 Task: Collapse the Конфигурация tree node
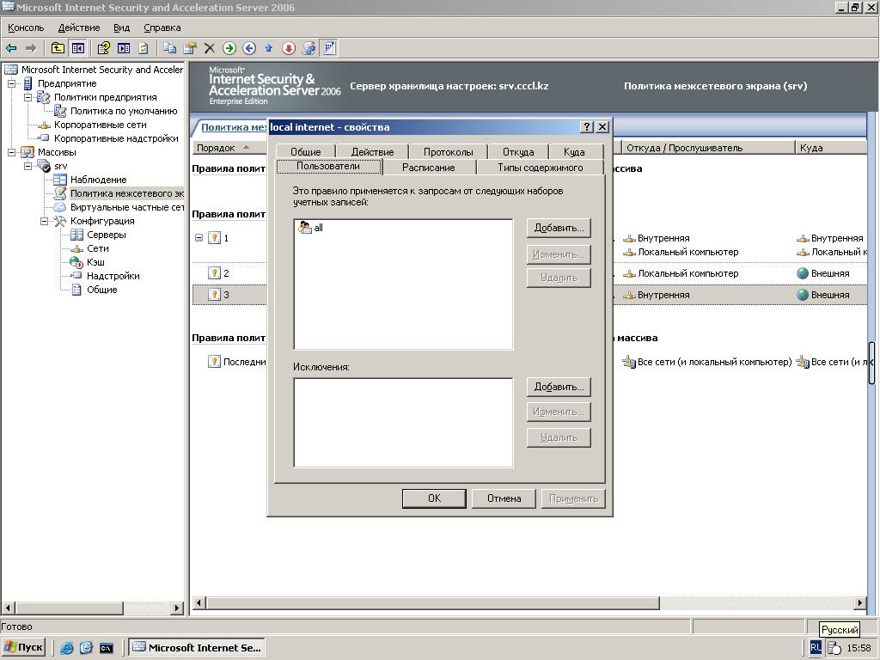pyautogui.click(x=45, y=221)
